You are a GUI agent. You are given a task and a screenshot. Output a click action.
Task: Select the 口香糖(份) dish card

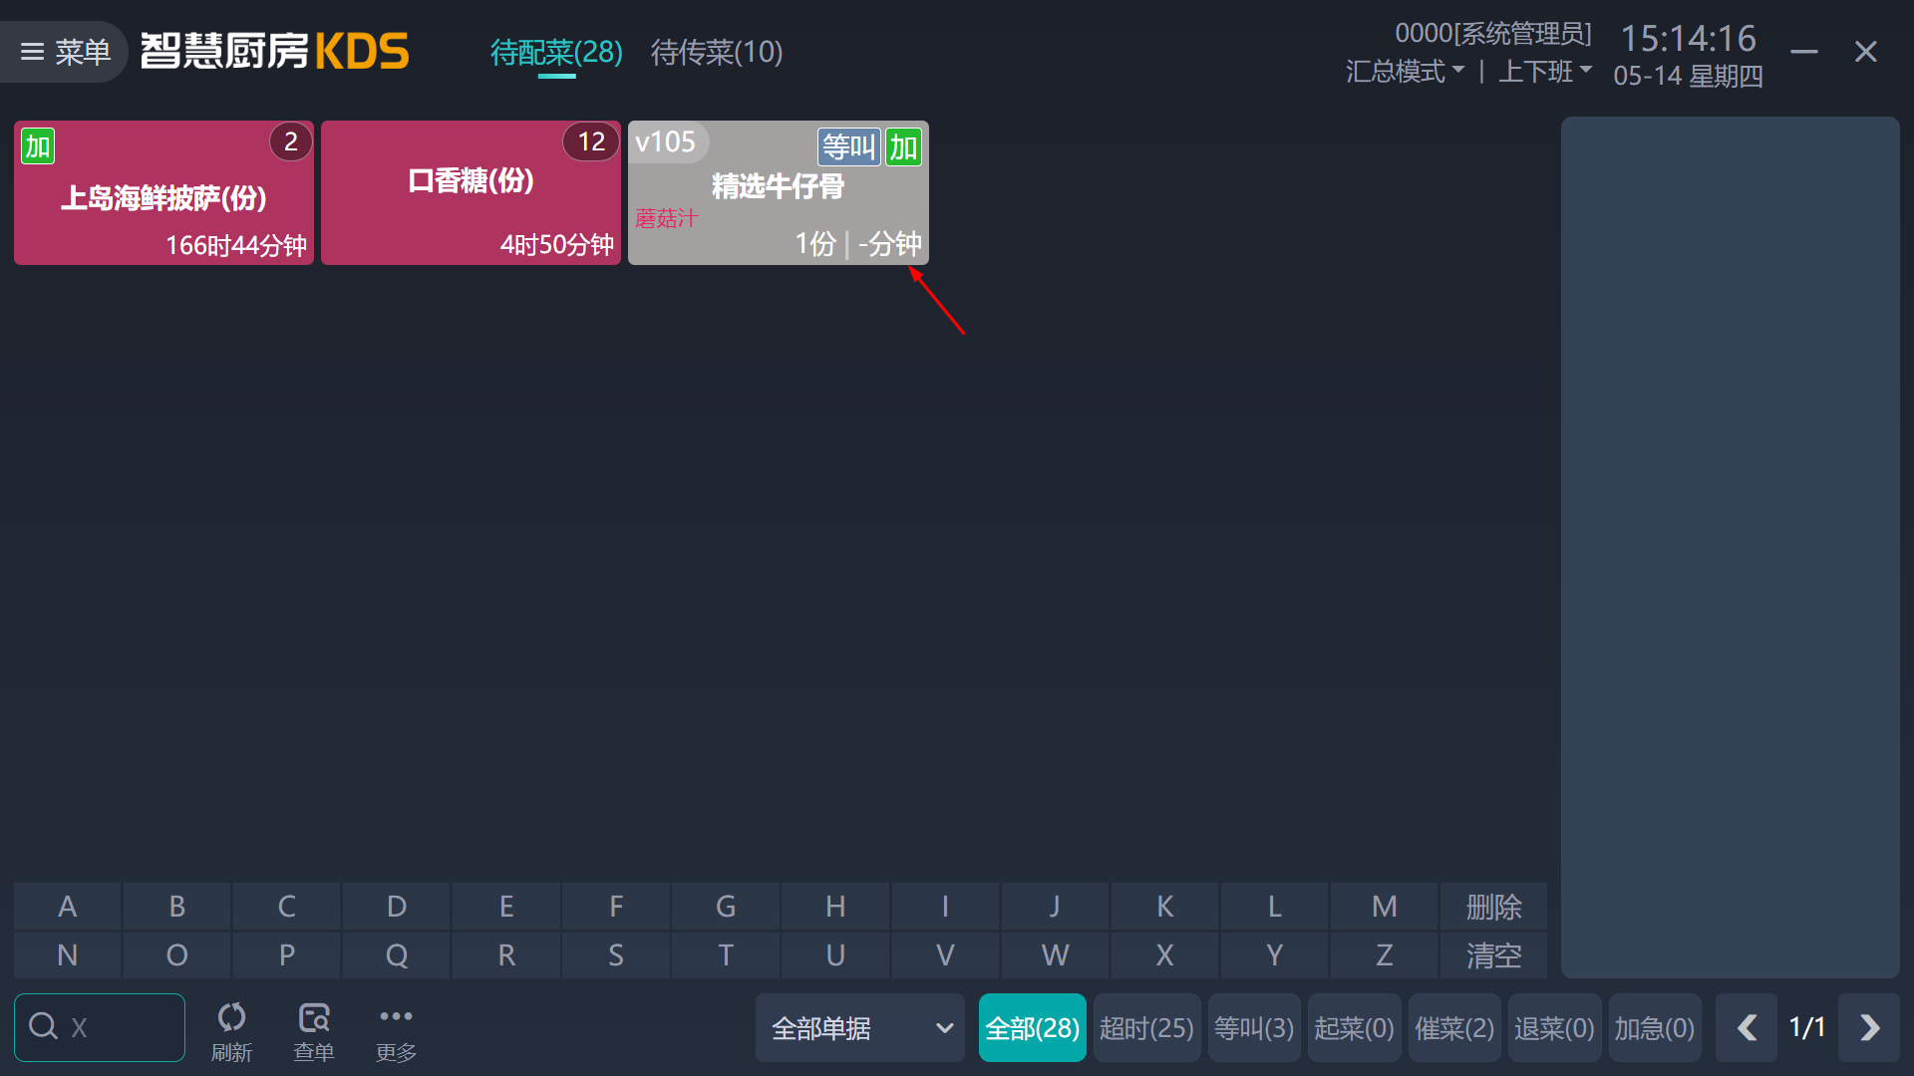point(471,193)
